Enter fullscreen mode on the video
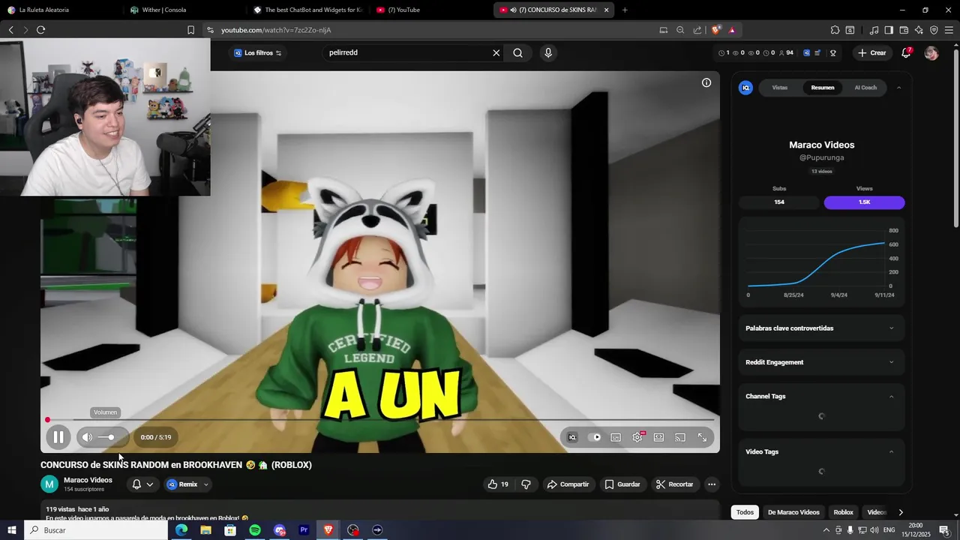Image resolution: width=960 pixels, height=540 pixels. [702, 437]
